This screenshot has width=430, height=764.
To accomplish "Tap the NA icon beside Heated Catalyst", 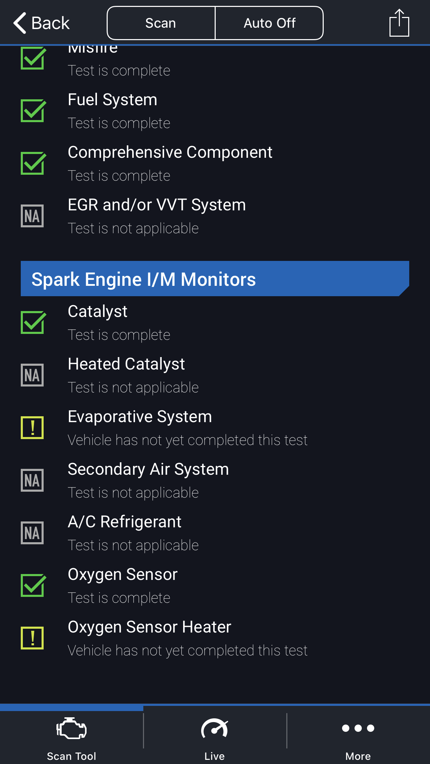I will 32,375.
